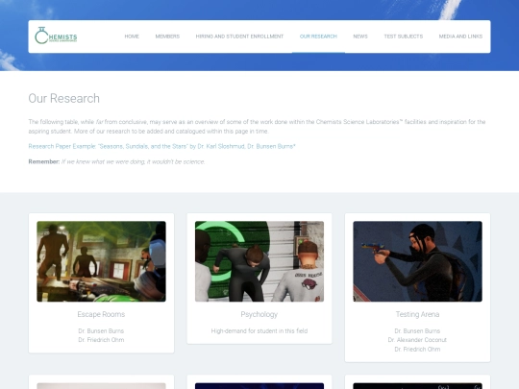Viewport: 519px width, 389px height.
Task: Click 'High-demand for student in this field' text
Action: 259,330
